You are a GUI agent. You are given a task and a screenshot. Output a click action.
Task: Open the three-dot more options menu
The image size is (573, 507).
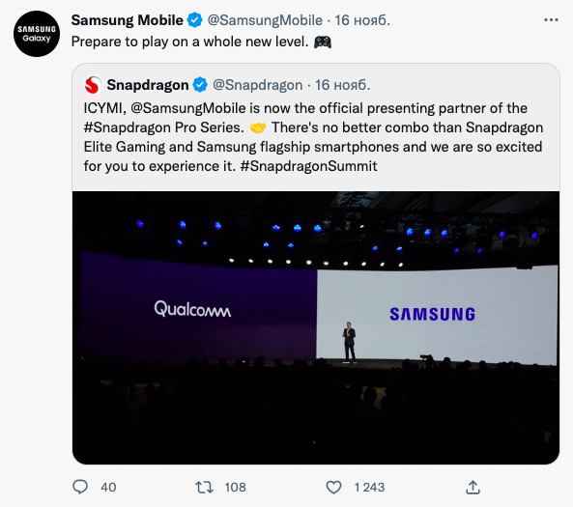click(x=551, y=19)
